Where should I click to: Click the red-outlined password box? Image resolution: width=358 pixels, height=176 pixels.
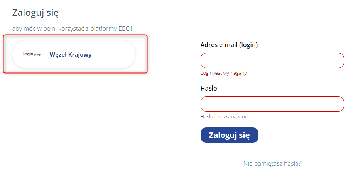click(x=272, y=104)
